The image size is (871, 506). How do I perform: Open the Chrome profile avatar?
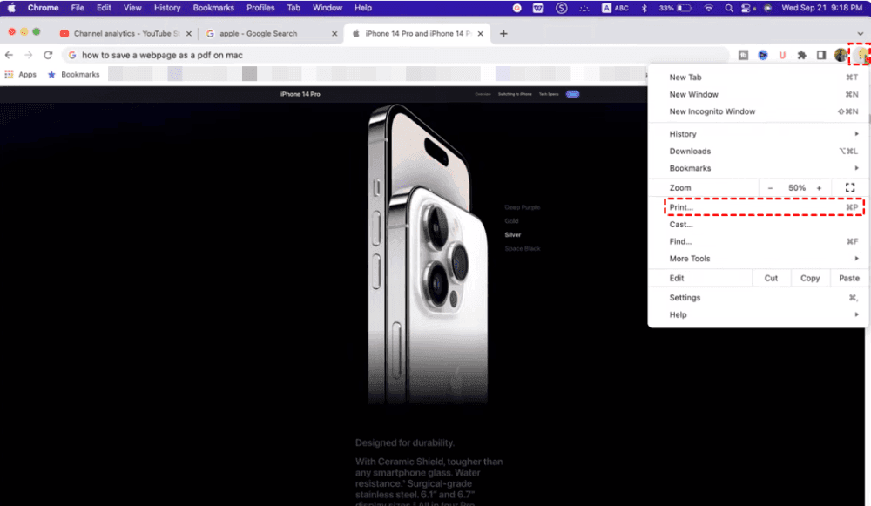click(841, 55)
